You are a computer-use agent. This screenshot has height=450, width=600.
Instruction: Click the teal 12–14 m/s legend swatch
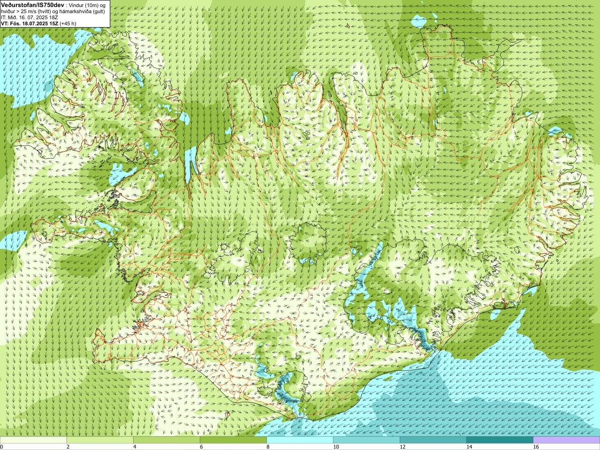[433, 440]
